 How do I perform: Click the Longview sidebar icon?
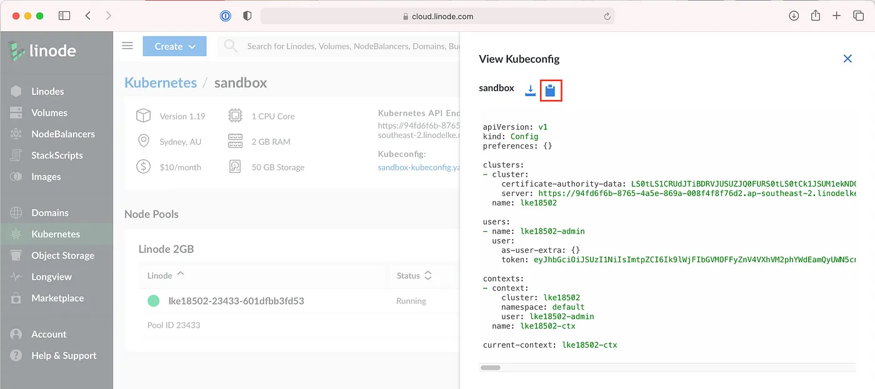pyautogui.click(x=16, y=277)
